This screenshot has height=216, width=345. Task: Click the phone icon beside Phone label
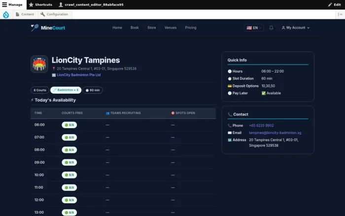[230, 125]
